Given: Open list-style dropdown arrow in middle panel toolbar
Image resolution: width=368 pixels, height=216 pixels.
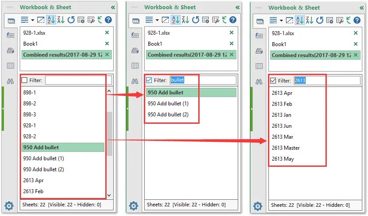Looking at the screenshot, I should (x=157, y=20).
